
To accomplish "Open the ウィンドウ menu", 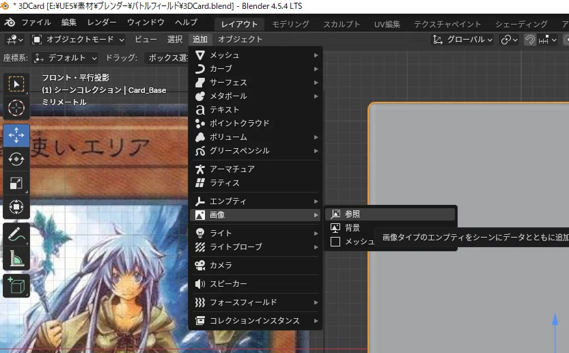I will 145,23.
